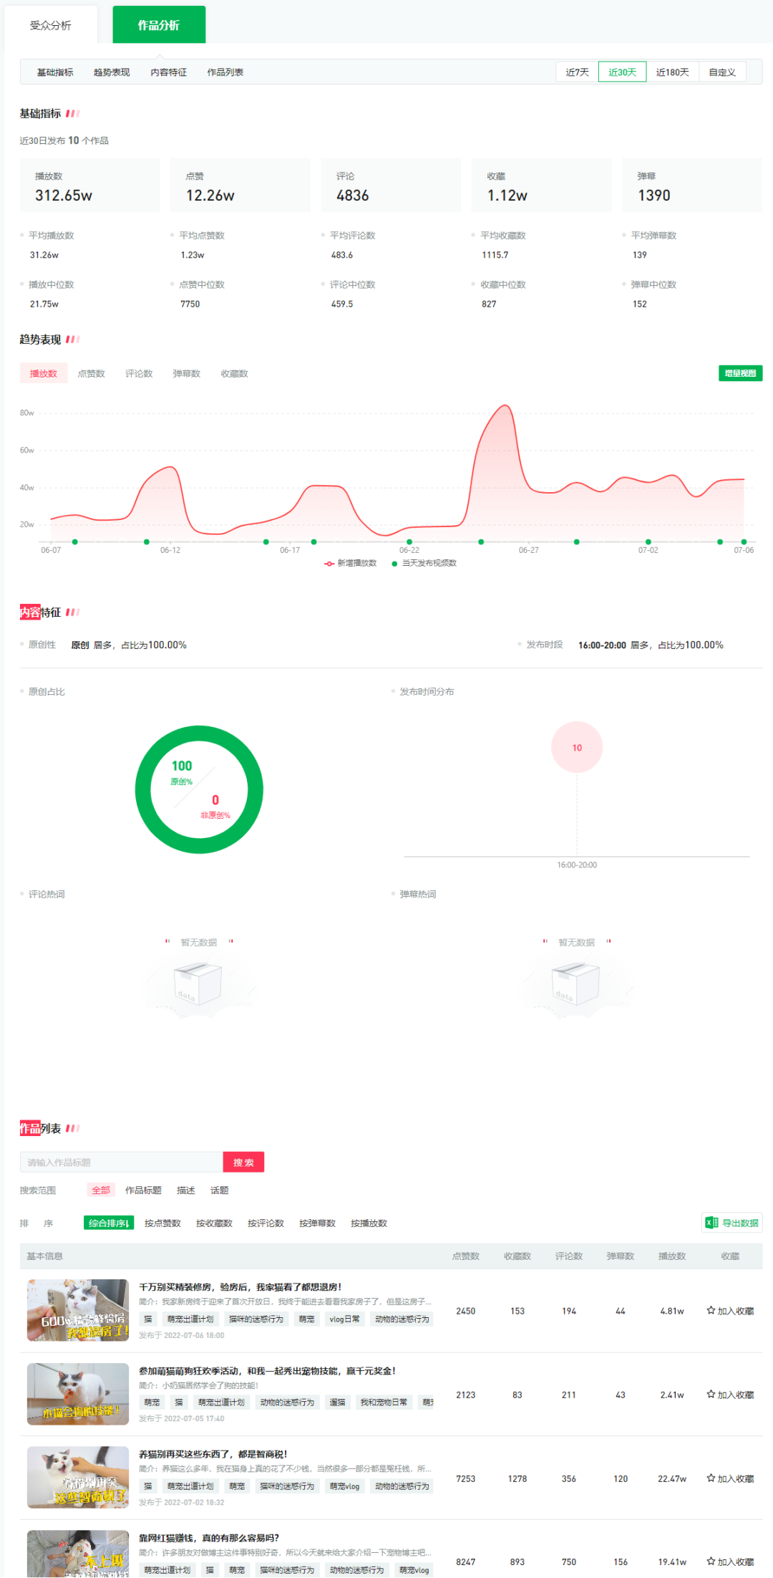Sort the works list with 按点赞数
This screenshot has height=1578, width=773.
coord(162,1223)
